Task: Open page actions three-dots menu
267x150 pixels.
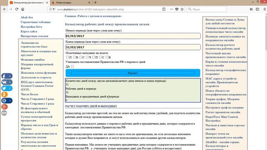Action: pos(171,9)
